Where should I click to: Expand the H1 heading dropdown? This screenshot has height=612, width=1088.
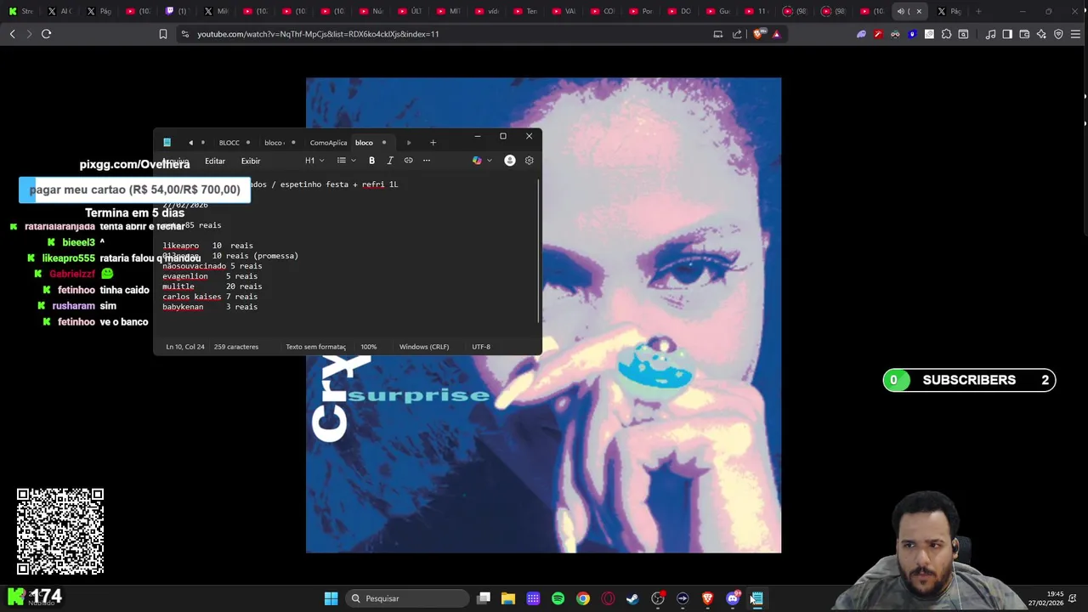click(314, 161)
